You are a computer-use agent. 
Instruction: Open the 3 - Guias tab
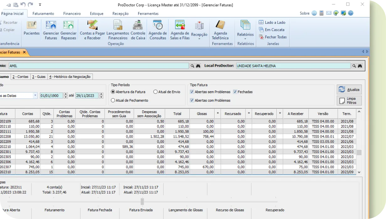click(x=39, y=76)
